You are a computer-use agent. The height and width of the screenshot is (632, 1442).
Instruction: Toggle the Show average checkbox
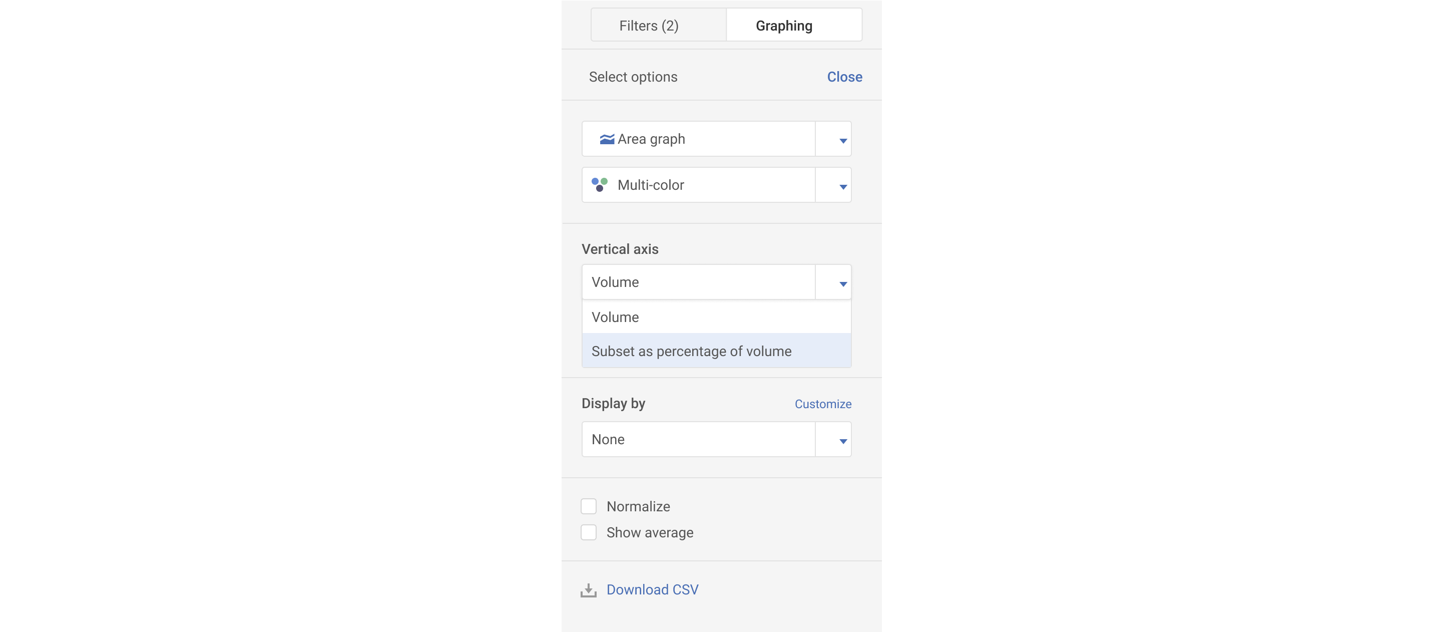[588, 532]
